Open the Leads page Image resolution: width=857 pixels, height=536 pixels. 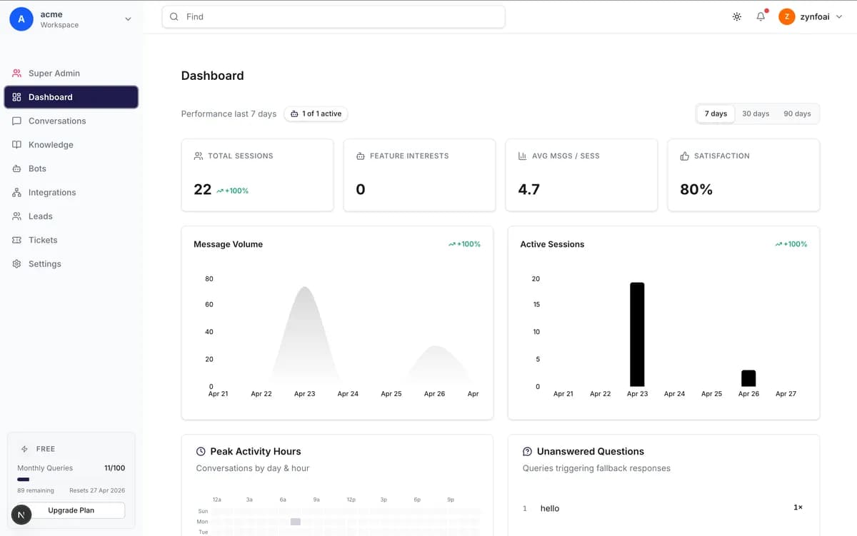click(71, 216)
